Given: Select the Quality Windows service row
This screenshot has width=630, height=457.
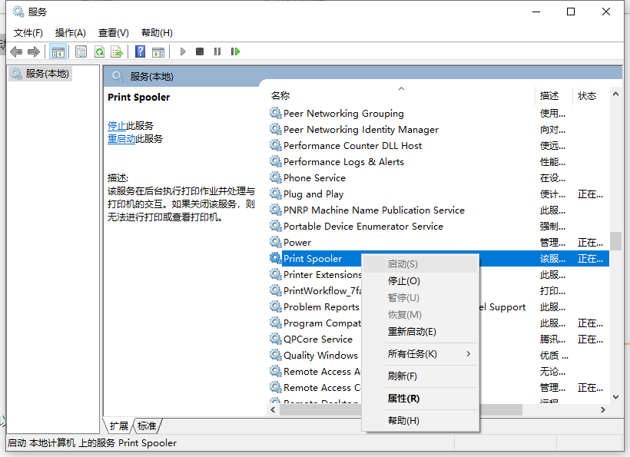Looking at the screenshot, I should pyautogui.click(x=315, y=356).
